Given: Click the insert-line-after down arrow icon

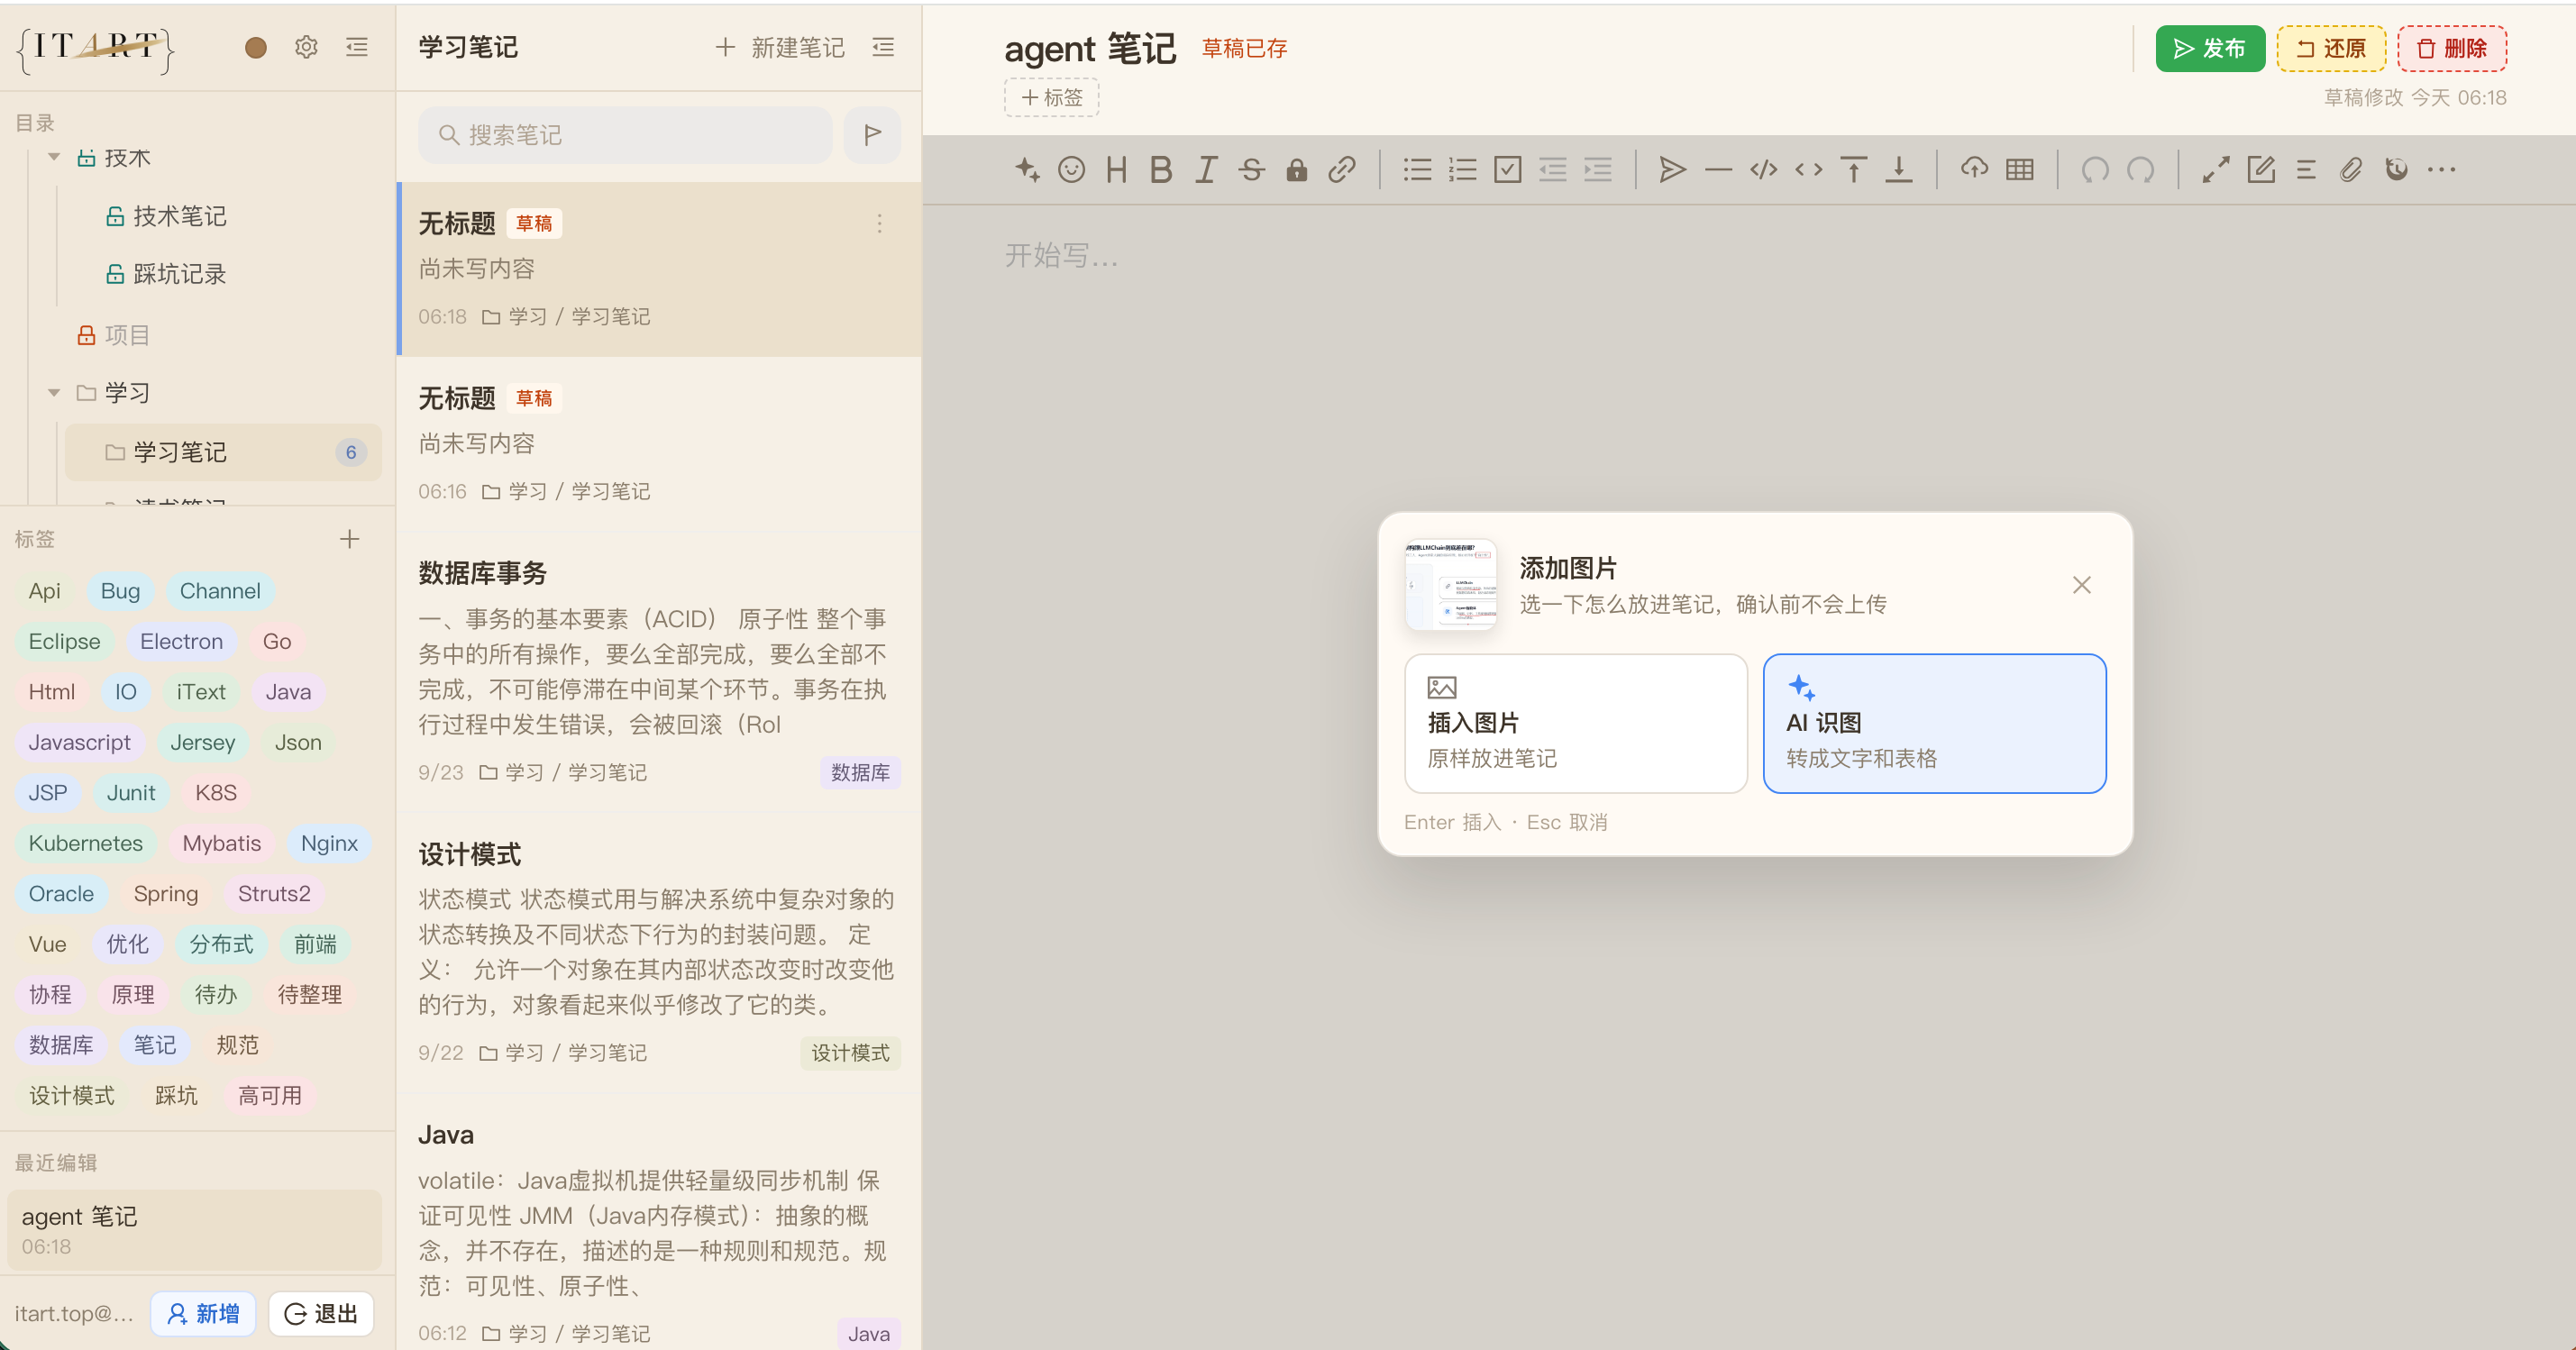Looking at the screenshot, I should coord(1899,170).
